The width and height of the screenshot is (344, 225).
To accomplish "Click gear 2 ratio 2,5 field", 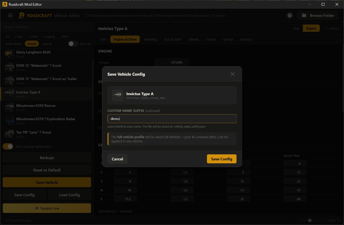I will click(x=182, y=172).
